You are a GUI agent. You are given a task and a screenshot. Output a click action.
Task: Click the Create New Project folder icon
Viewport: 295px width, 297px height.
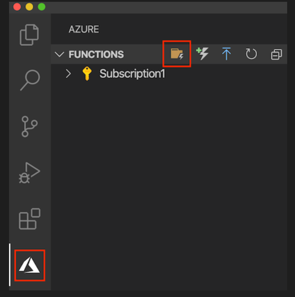coord(177,54)
